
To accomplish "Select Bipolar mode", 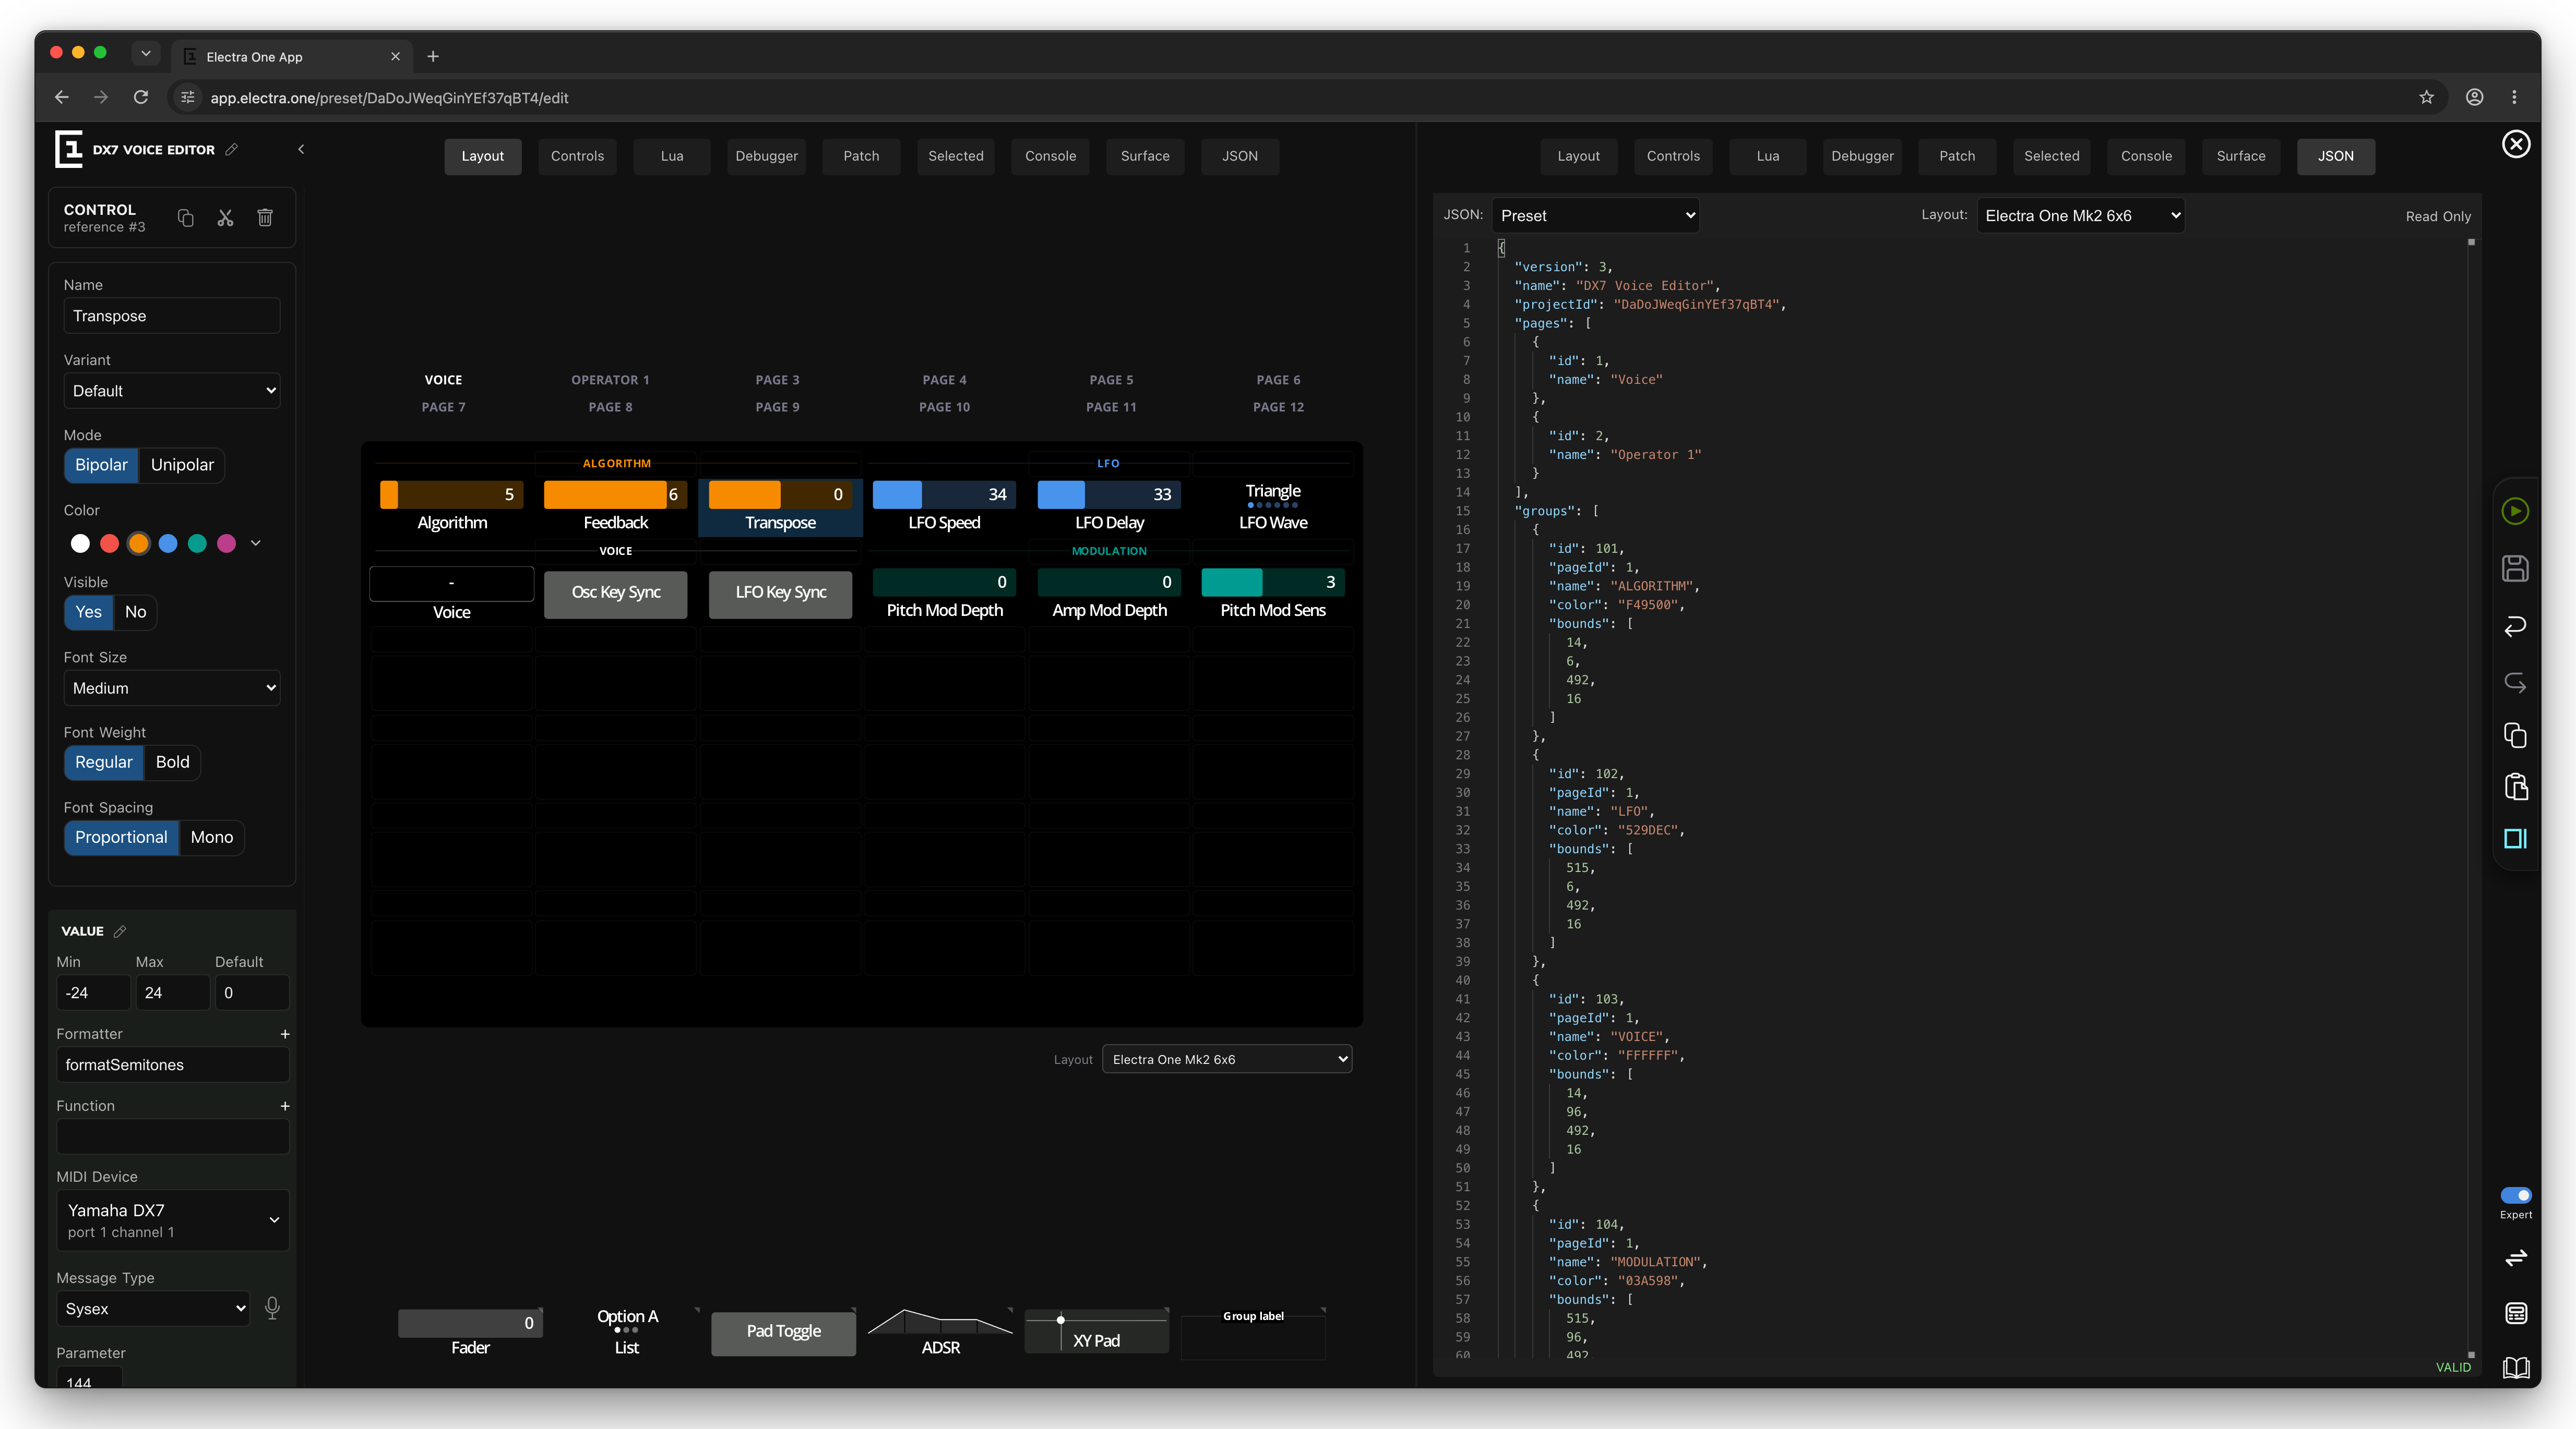I will [101, 466].
